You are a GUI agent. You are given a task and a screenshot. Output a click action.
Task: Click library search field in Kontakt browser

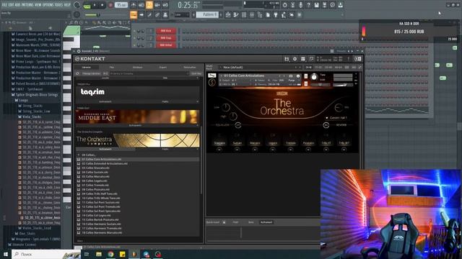point(149,73)
